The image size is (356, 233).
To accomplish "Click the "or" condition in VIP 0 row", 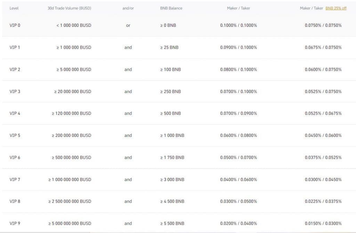I will [x=128, y=25].
